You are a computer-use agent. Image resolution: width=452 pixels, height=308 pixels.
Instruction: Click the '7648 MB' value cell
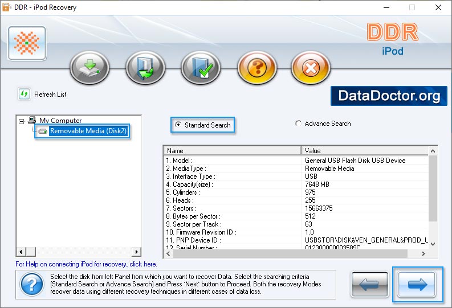317,184
